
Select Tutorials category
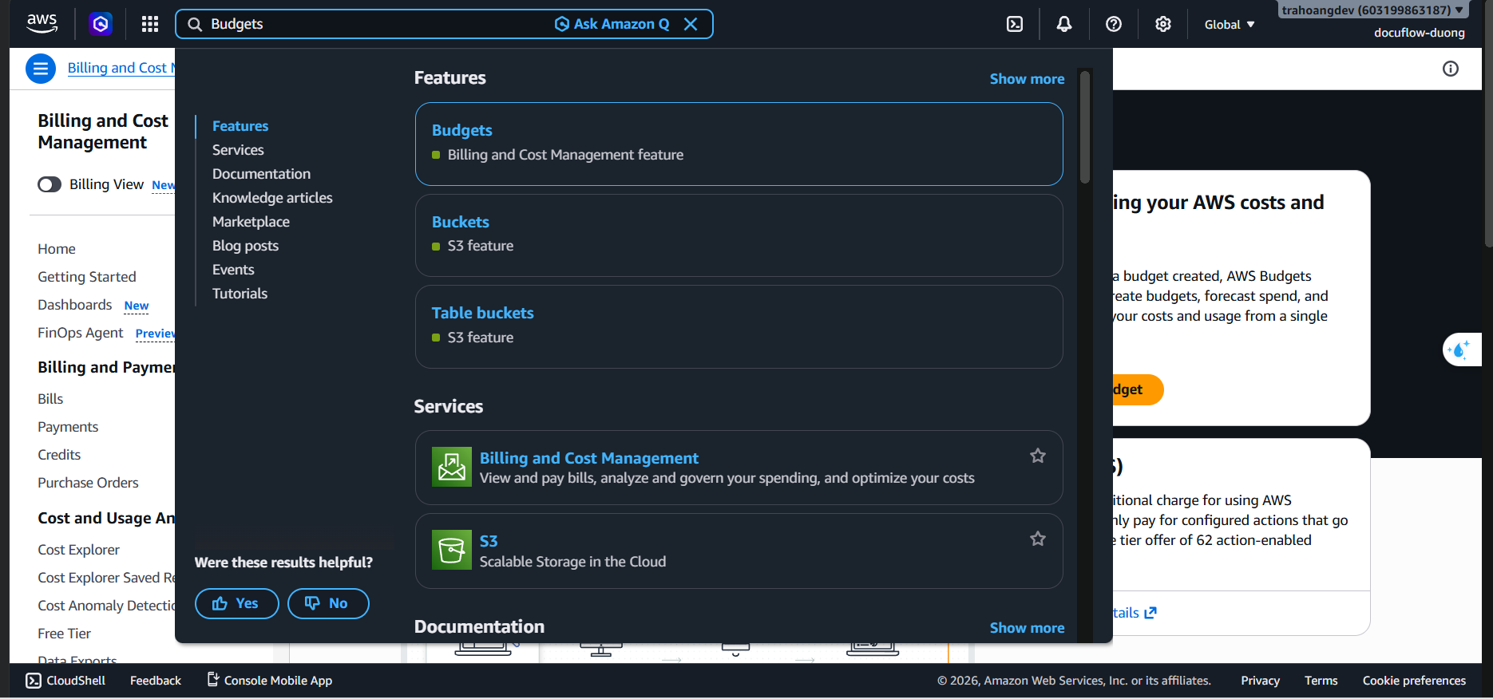240,294
